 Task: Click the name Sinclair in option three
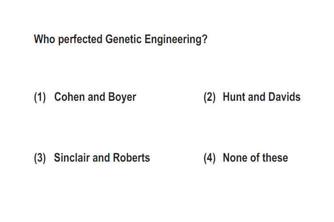click(72, 158)
